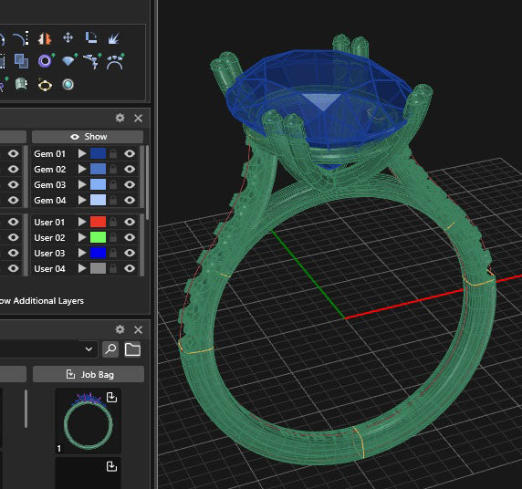This screenshot has width=522, height=489.
Task: Expand User 02 layer triangle arrow
Action: tap(82, 237)
